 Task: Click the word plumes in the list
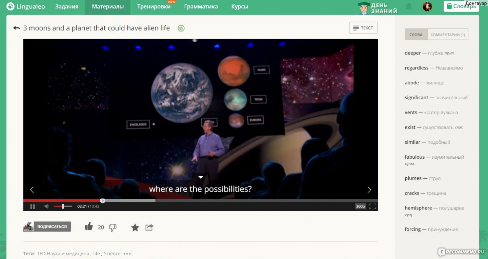pos(413,178)
